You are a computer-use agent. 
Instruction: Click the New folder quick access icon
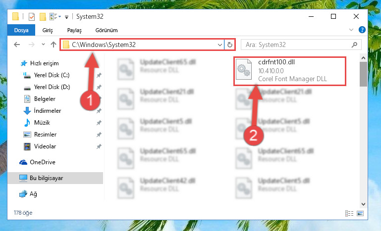43,17
